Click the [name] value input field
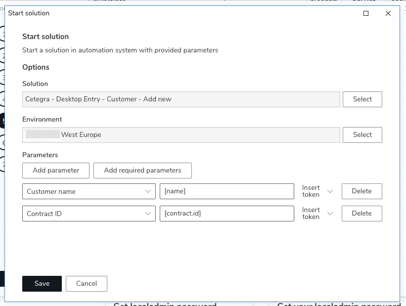Image resolution: width=406 pixels, height=306 pixels. click(226, 191)
